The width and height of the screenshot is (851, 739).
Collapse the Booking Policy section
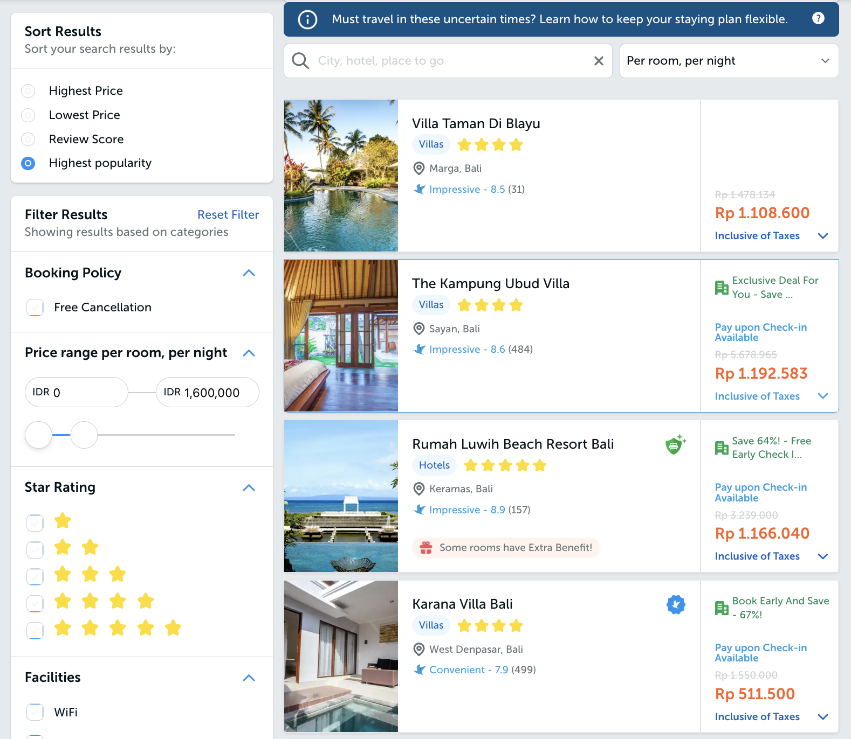click(x=249, y=273)
